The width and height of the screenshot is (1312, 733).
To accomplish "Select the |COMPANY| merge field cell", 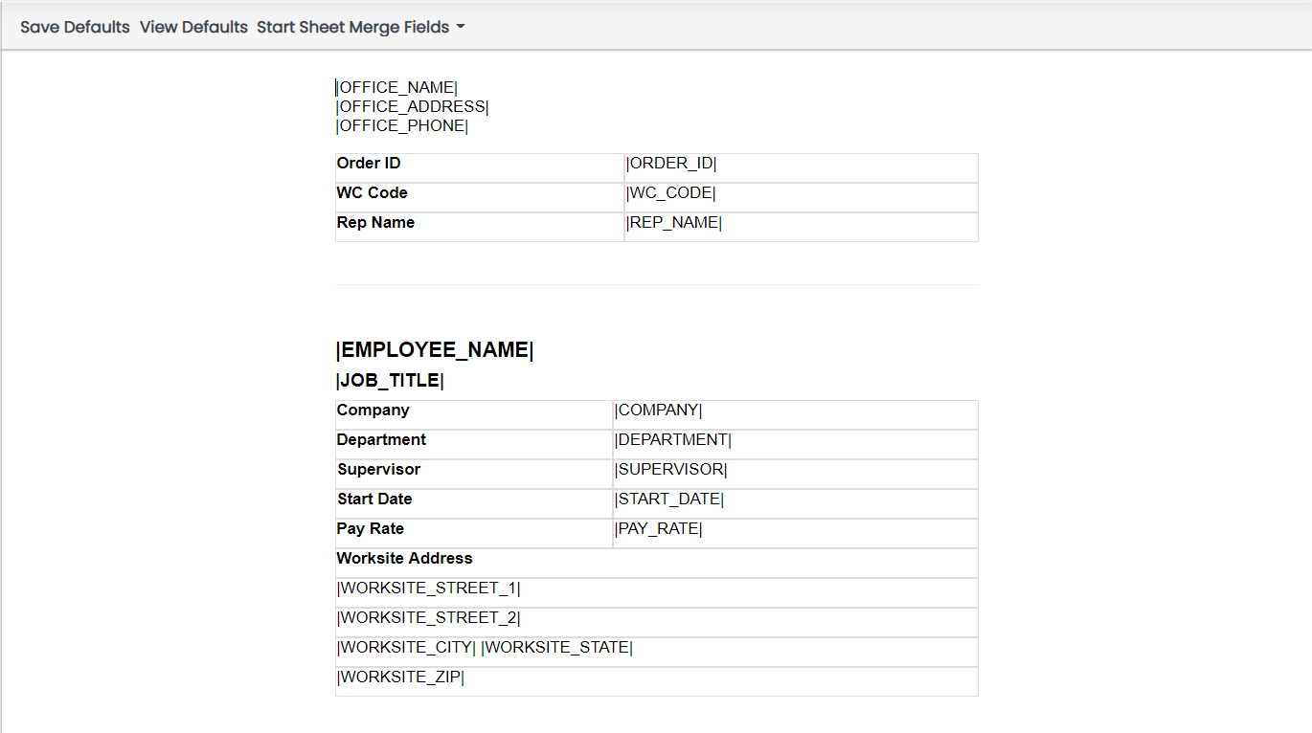I will tap(659, 411).
